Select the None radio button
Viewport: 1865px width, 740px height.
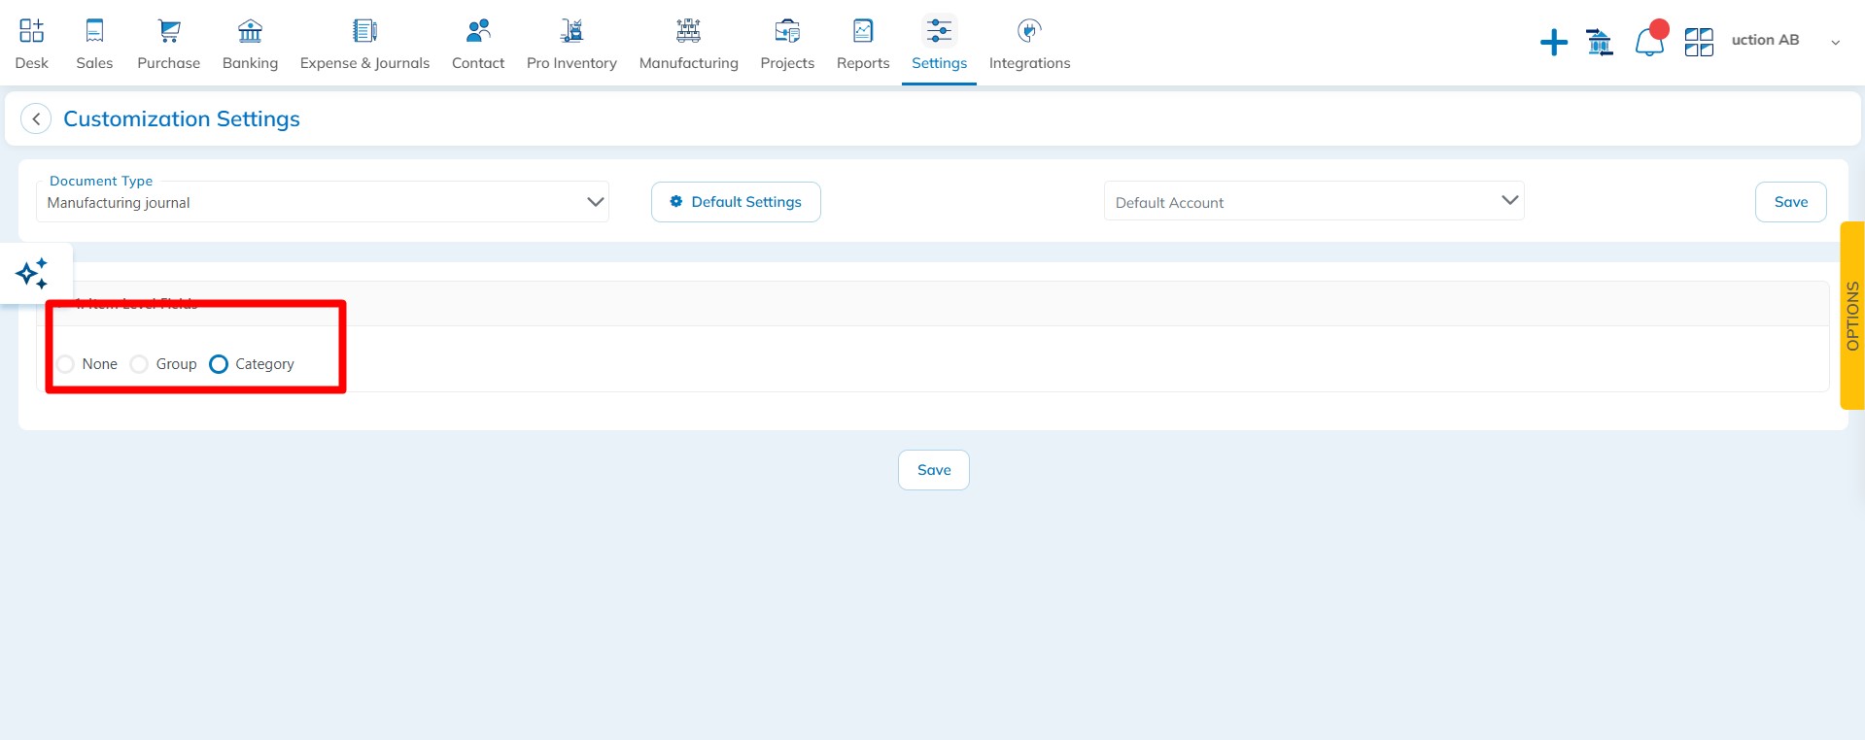click(66, 364)
